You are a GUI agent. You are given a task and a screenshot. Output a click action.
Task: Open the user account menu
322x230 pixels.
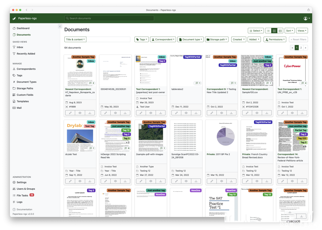[x=306, y=18]
